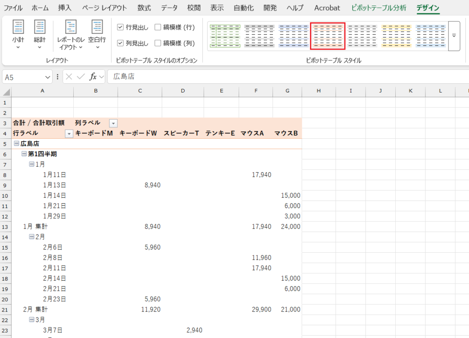Click the formula bar cancel X icon
The height and width of the screenshot is (338, 469).
69,77
